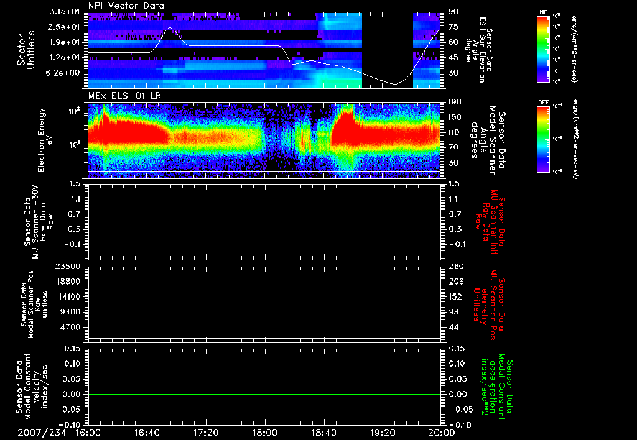Click the 18:40 time axis label
637x440 pixels.
click(x=323, y=433)
